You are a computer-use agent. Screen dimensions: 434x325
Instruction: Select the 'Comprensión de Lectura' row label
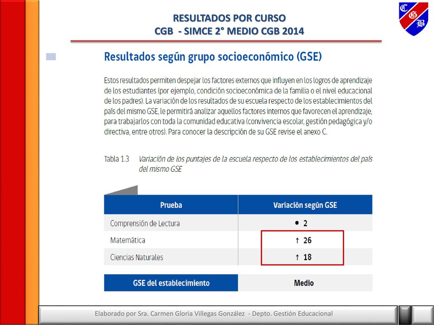[x=145, y=223]
